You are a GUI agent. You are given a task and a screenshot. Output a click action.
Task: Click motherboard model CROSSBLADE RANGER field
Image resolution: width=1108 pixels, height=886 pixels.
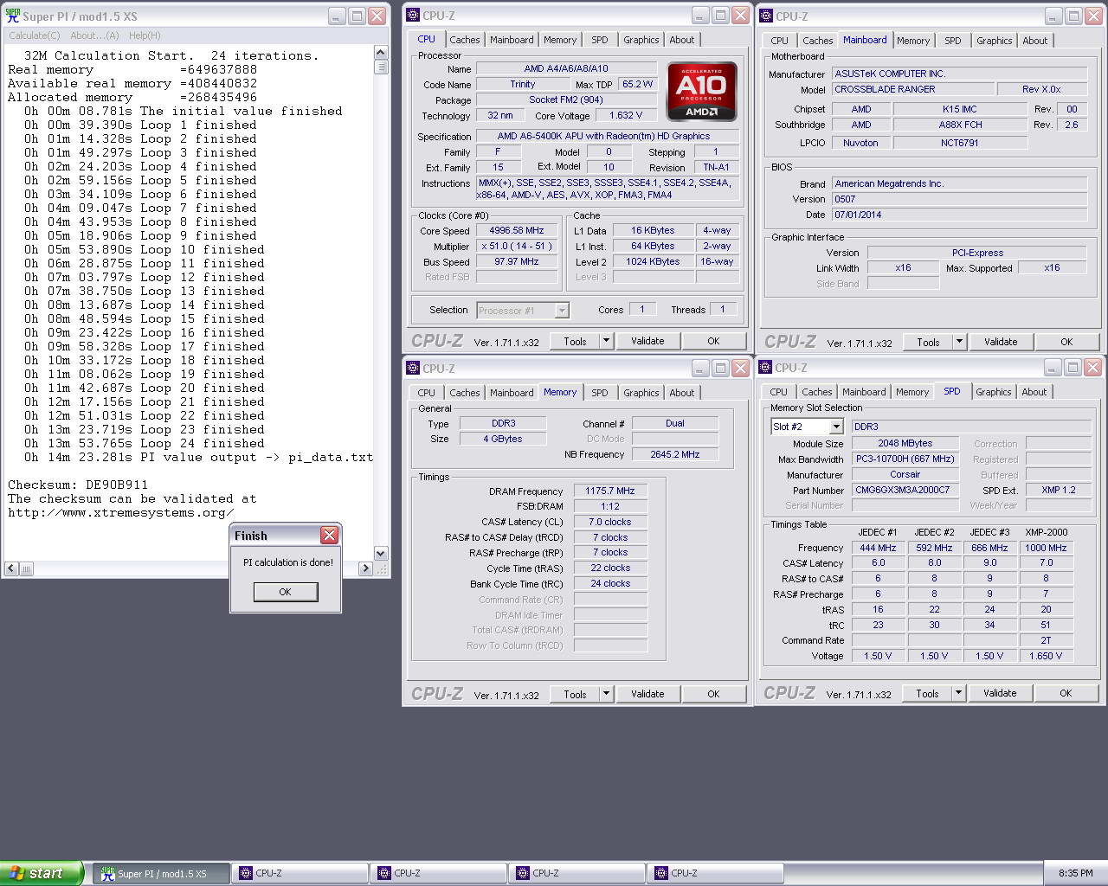(x=912, y=89)
